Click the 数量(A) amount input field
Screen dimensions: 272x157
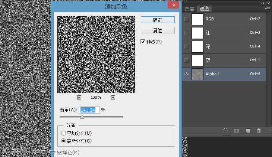pos(89,110)
